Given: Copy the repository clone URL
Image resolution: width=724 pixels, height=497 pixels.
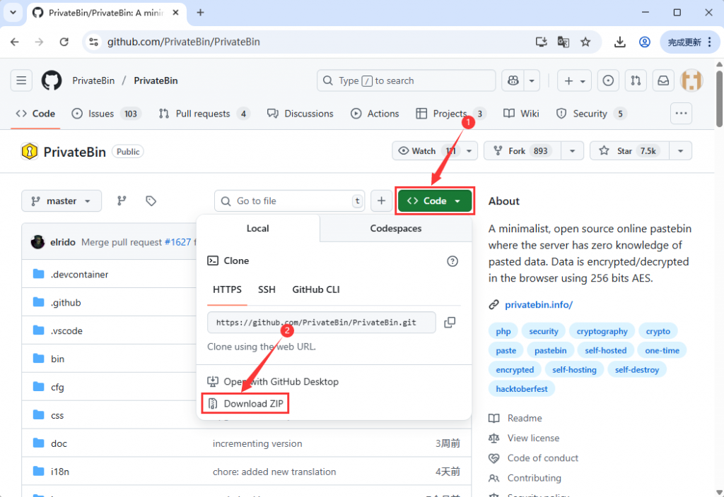Looking at the screenshot, I should pyautogui.click(x=450, y=323).
